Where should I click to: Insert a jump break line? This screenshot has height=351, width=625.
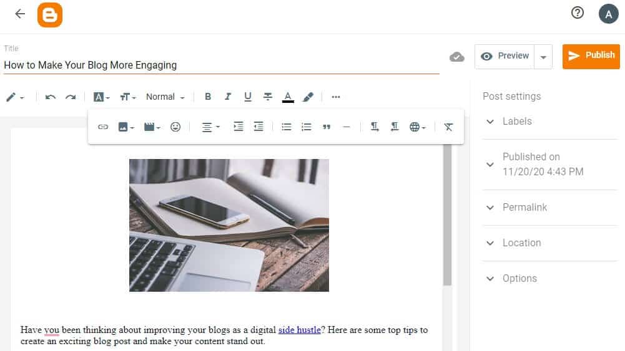tap(347, 127)
